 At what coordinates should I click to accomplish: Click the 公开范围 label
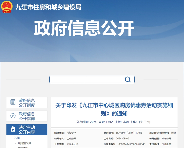[59, 144]
